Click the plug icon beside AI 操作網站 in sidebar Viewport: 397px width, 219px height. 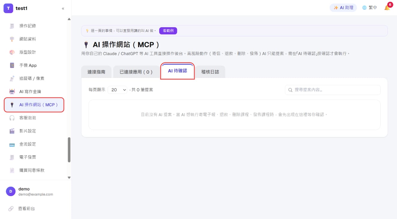12,105
